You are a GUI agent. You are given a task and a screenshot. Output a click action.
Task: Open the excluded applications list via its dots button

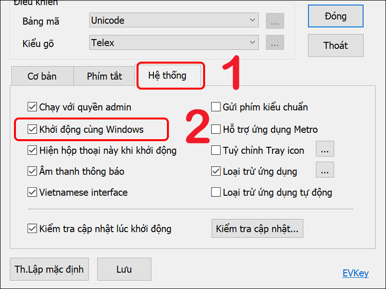point(325,170)
